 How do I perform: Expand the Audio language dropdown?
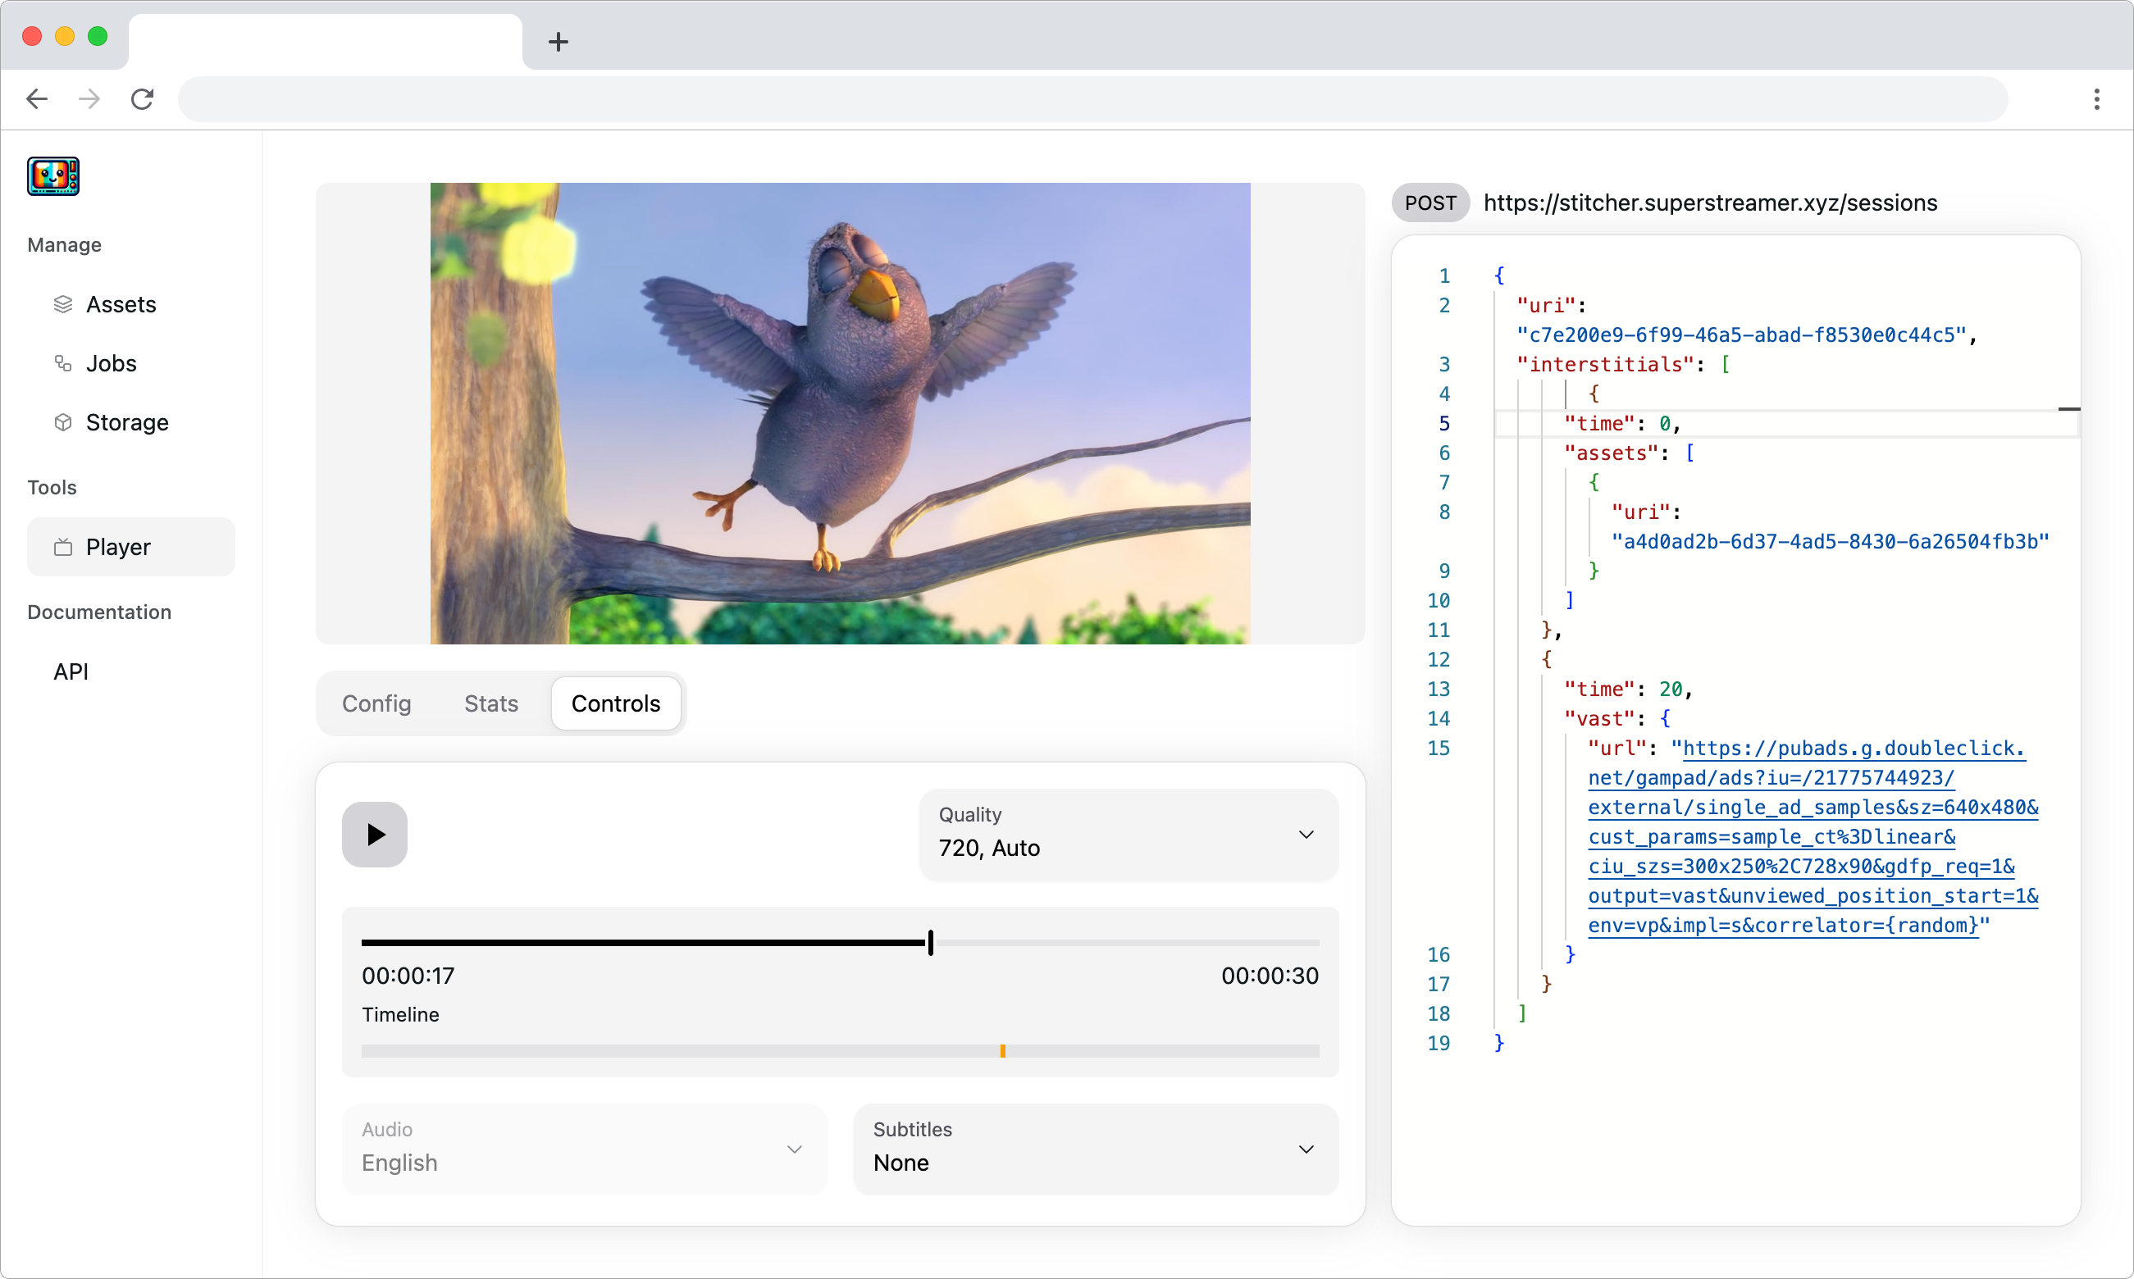point(583,1148)
